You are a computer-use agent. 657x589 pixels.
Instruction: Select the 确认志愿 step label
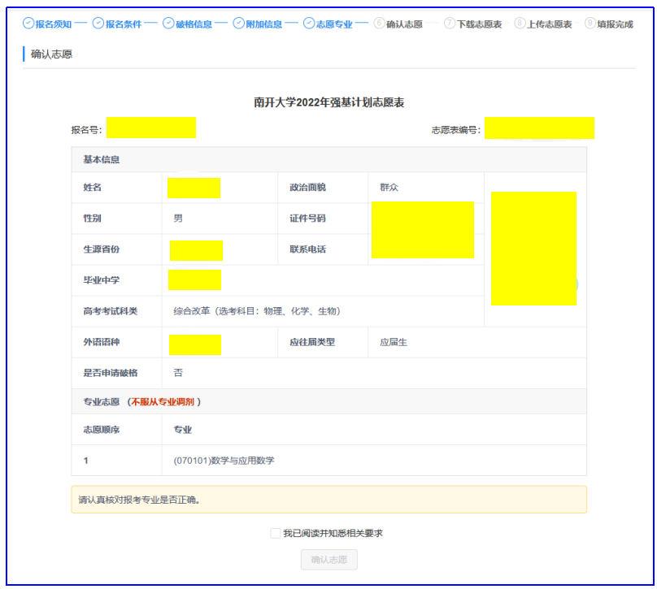[x=404, y=24]
